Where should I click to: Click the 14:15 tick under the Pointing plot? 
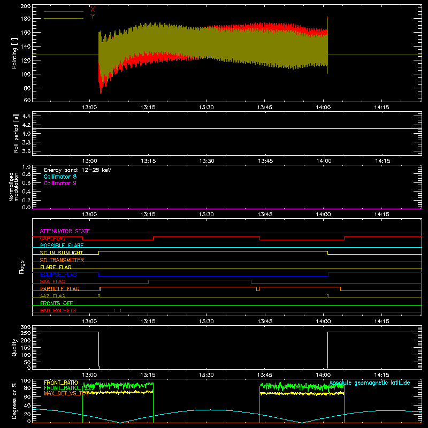click(381, 108)
